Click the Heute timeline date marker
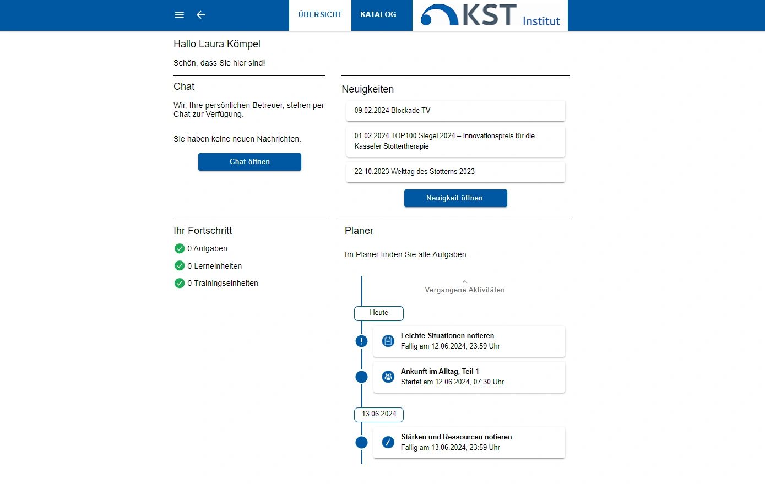This screenshot has height=484, width=765. [x=379, y=313]
